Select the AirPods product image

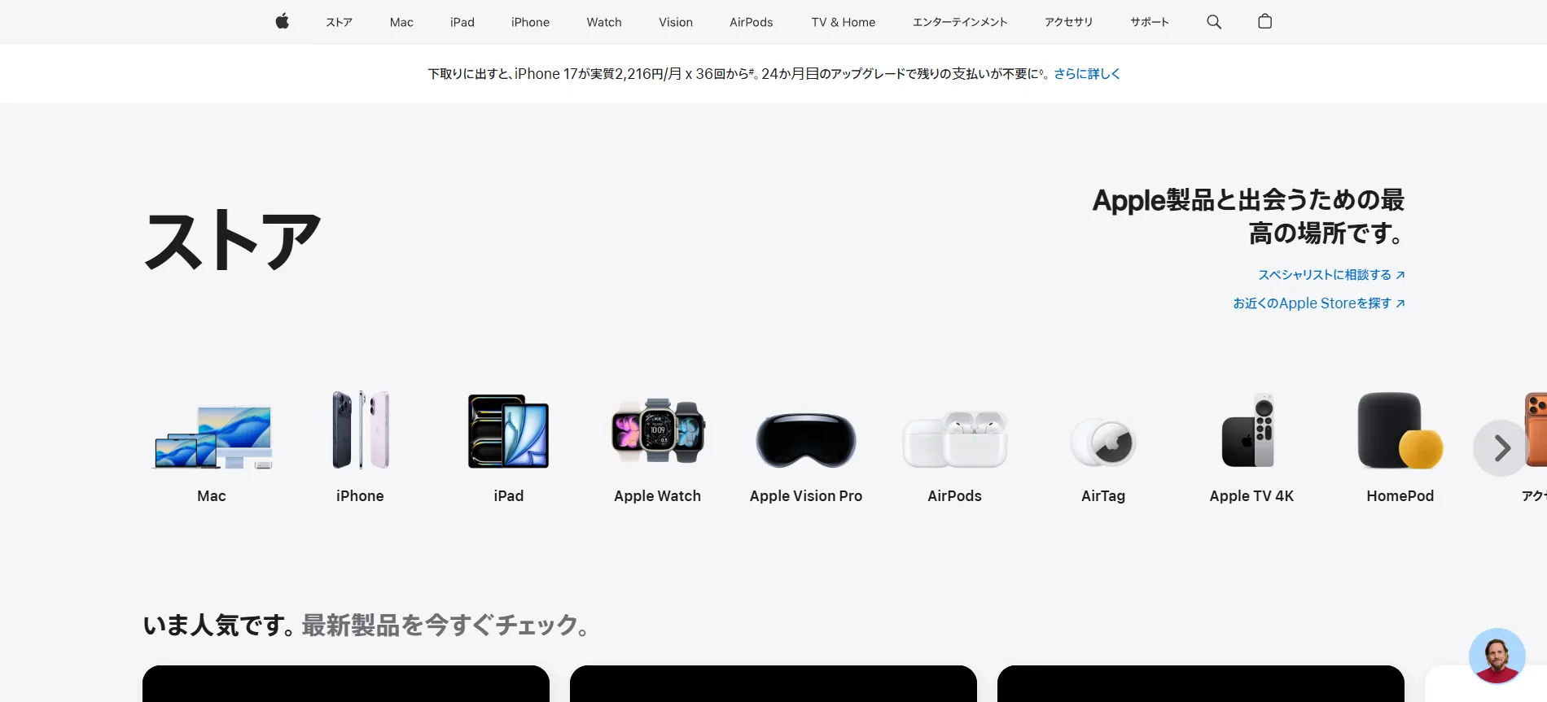(x=955, y=439)
